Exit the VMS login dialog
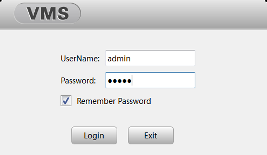Screen dimensions: 267x155 click(151, 135)
